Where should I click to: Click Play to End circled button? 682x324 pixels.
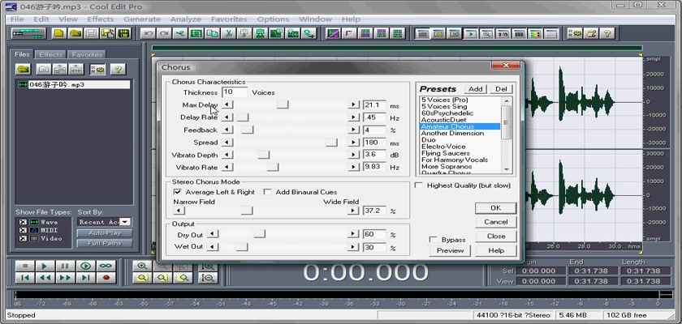pos(86,266)
